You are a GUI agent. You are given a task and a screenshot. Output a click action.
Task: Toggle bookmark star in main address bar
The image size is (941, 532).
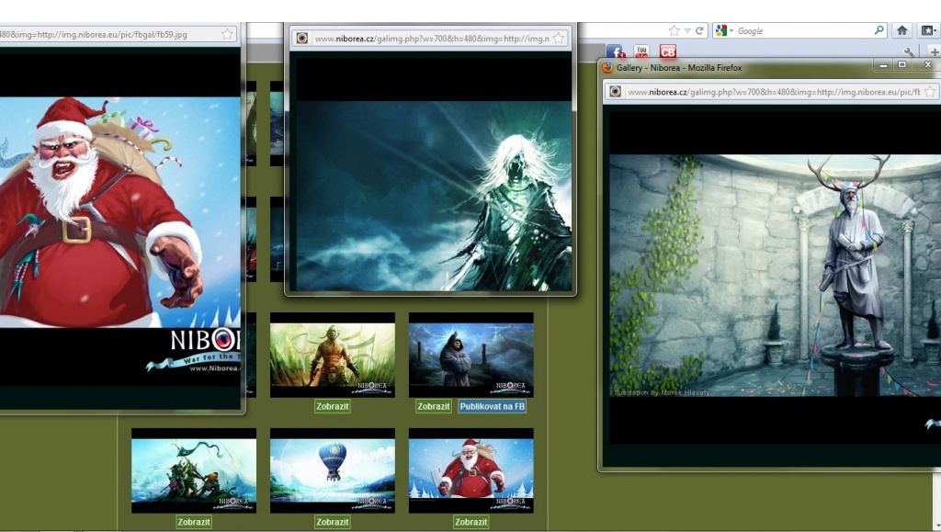point(675,30)
